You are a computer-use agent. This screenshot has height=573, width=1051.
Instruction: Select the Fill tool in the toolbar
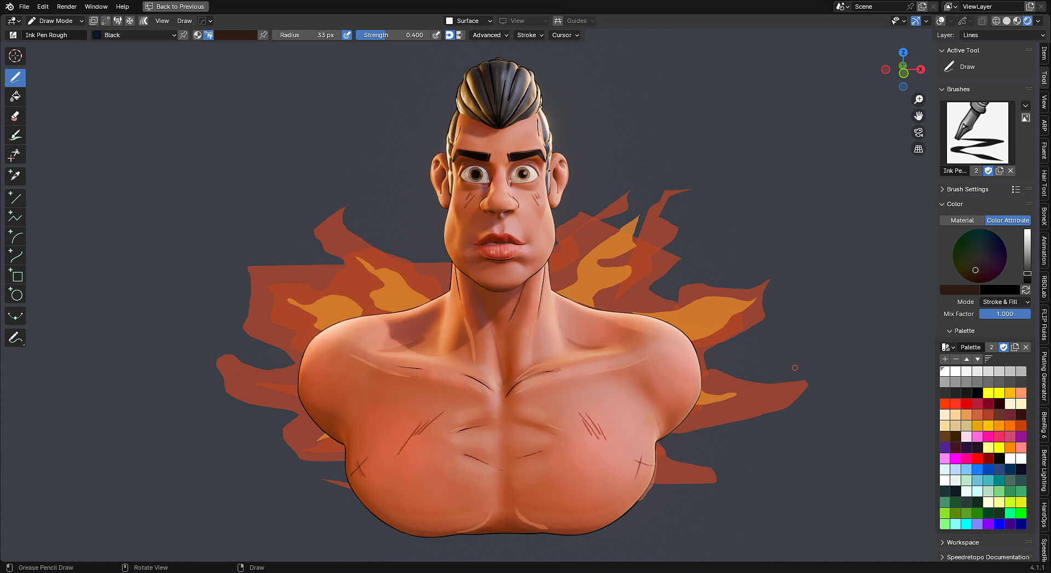(15, 96)
